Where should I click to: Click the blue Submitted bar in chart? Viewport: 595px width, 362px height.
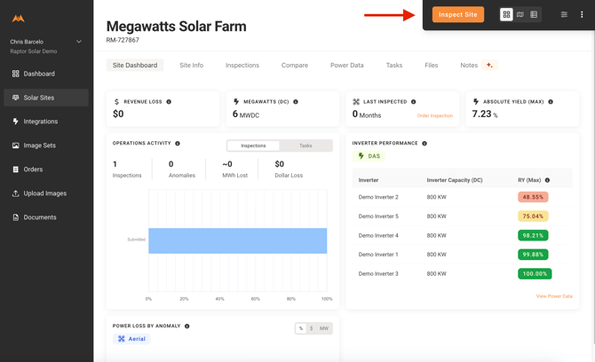pos(237,240)
